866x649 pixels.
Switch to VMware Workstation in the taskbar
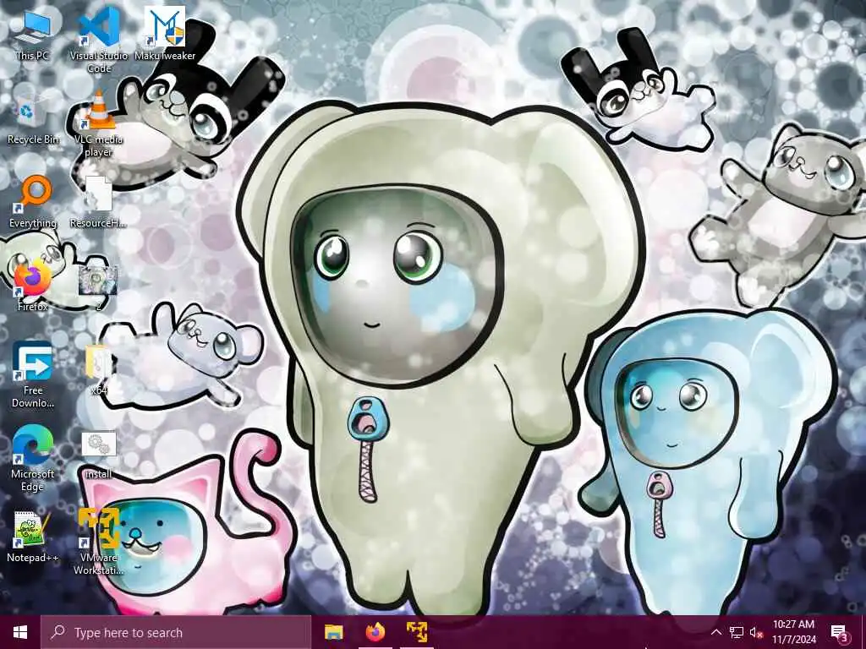click(x=417, y=632)
